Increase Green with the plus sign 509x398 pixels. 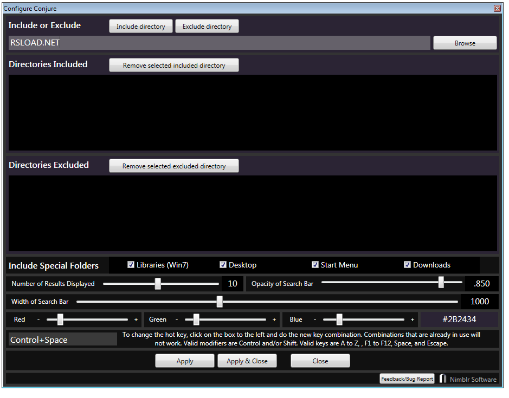click(274, 320)
